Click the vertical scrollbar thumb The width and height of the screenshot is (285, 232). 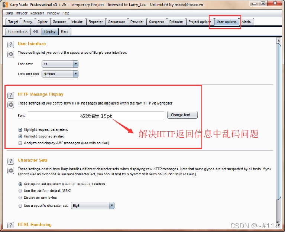click(279, 122)
